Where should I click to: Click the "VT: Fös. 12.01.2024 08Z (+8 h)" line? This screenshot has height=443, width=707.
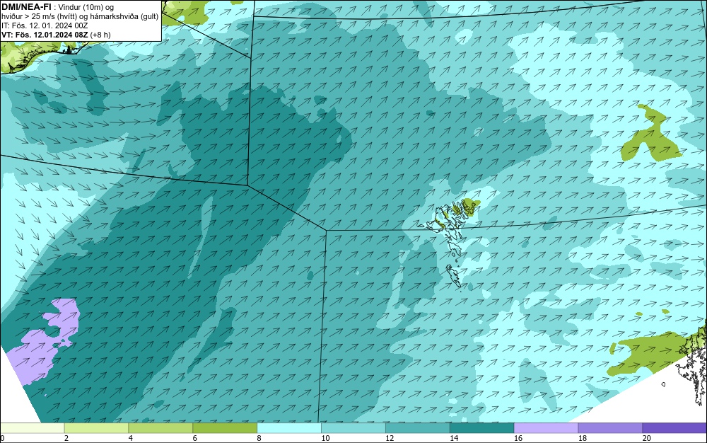tap(56, 35)
